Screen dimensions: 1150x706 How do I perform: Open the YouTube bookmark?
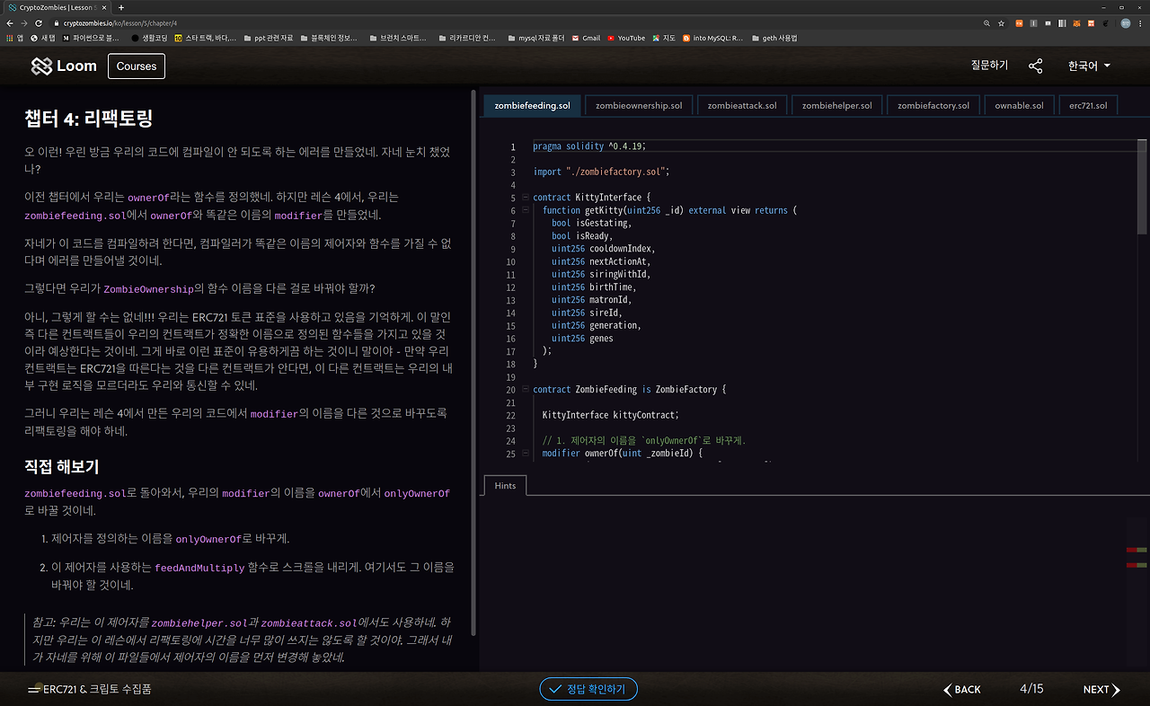(626, 38)
